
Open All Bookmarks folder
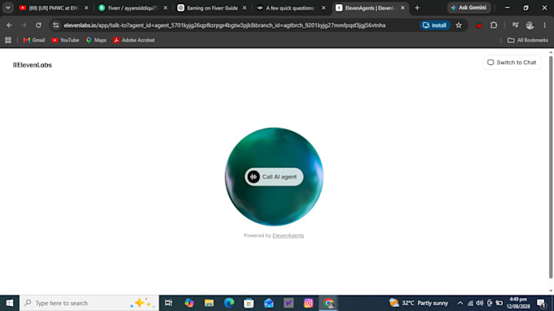(528, 40)
